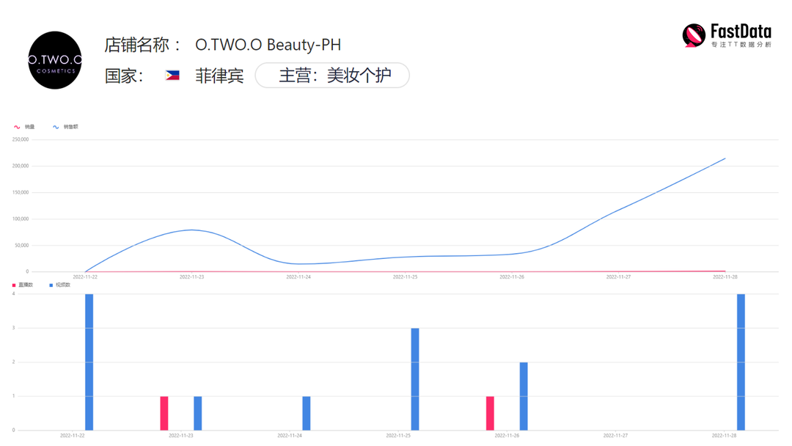Click the red 直播数 legend square
The height and width of the screenshot is (446, 792).
(14, 285)
